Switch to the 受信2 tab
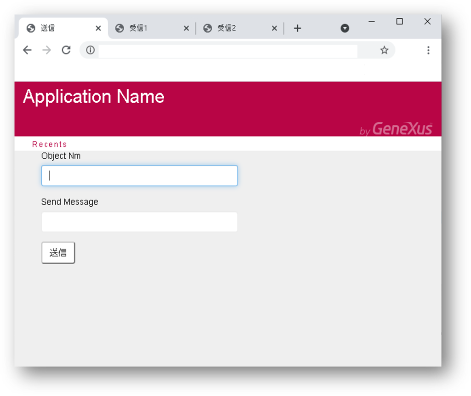 (x=240, y=28)
